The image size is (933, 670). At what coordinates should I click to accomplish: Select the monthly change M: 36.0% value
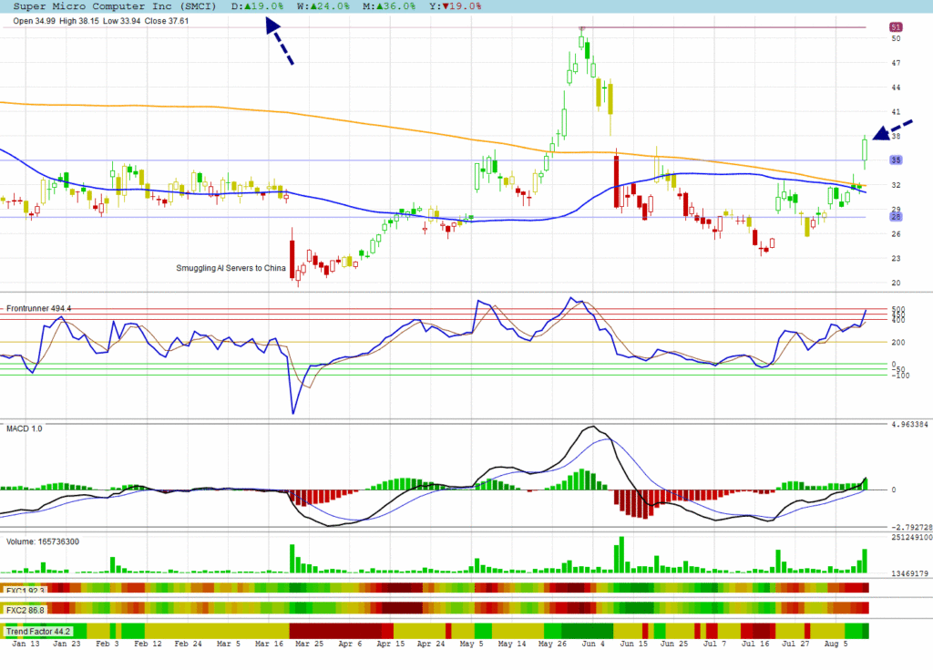tap(389, 6)
